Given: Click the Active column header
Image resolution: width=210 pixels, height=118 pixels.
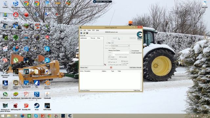Looking at the screenshot, I should pos(82,71).
